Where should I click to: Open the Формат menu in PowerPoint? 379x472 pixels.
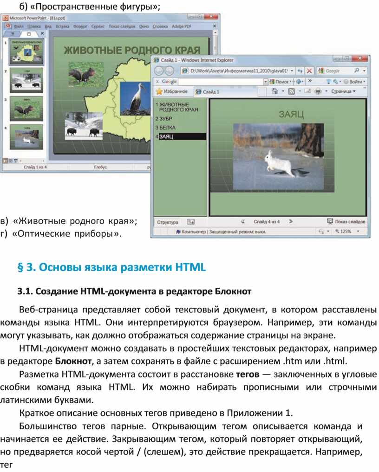80,26
